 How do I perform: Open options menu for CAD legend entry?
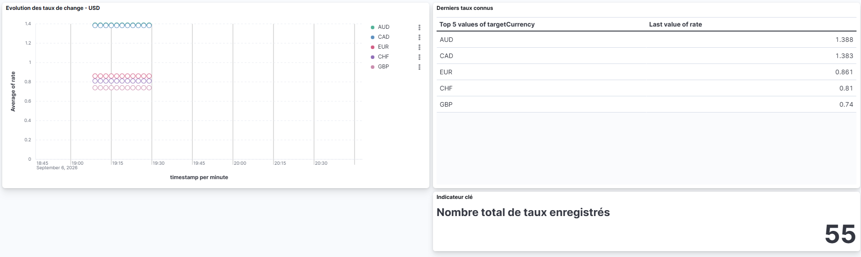[x=419, y=37]
